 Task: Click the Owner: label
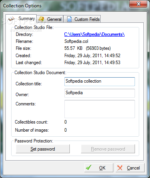[22, 95]
